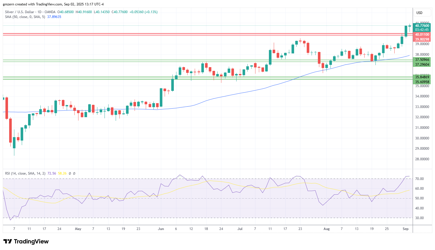This screenshot has width=435, height=250.
Task: Click the blue SMA value 37.89635
Action: (54, 17)
